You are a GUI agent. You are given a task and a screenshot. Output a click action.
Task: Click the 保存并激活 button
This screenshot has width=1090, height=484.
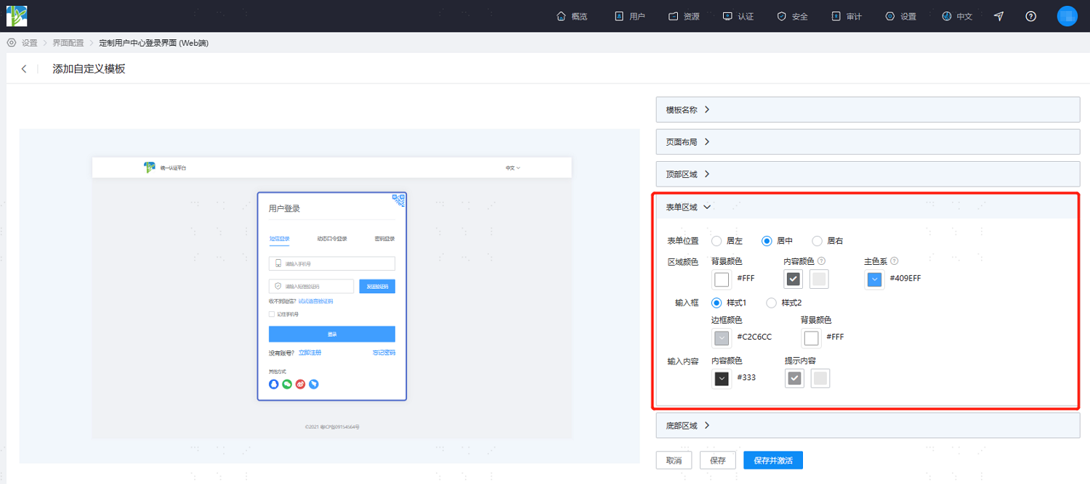coord(773,461)
